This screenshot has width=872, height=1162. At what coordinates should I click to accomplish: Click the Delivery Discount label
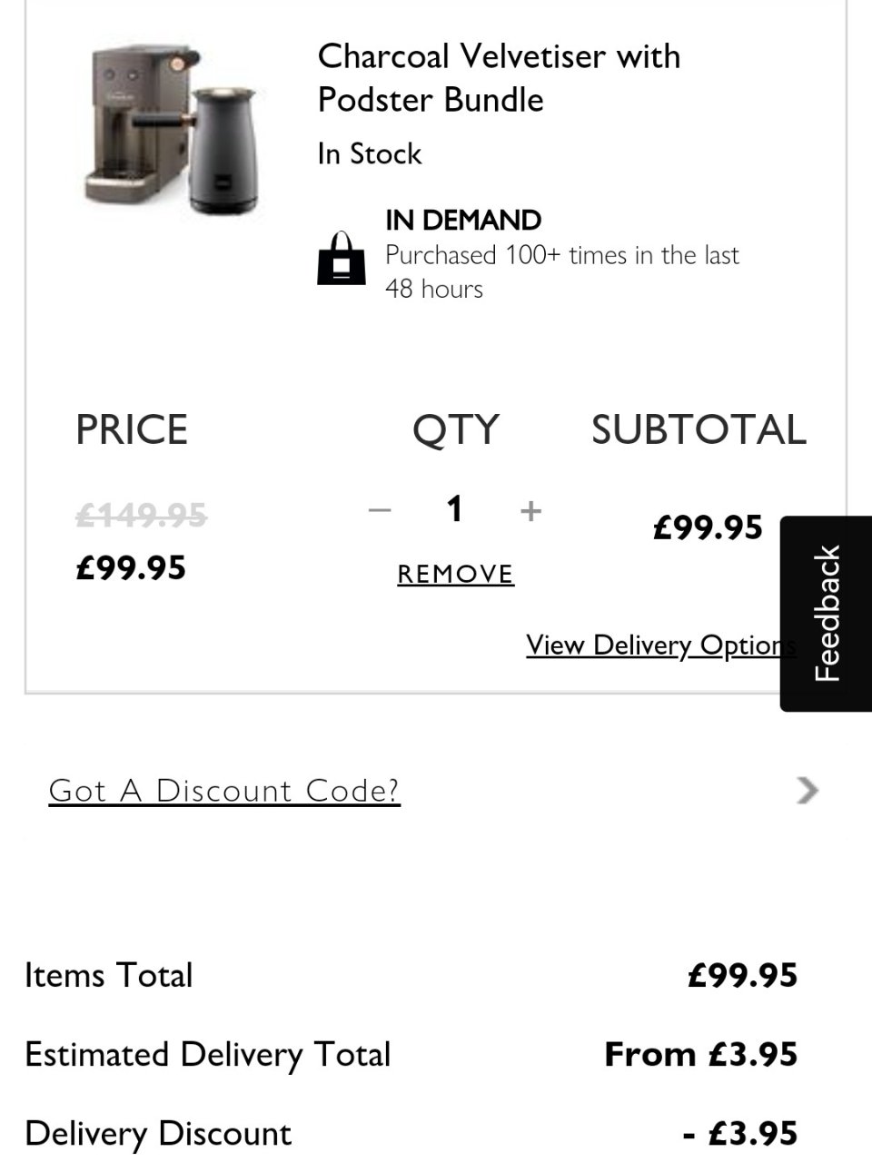pos(158,1133)
